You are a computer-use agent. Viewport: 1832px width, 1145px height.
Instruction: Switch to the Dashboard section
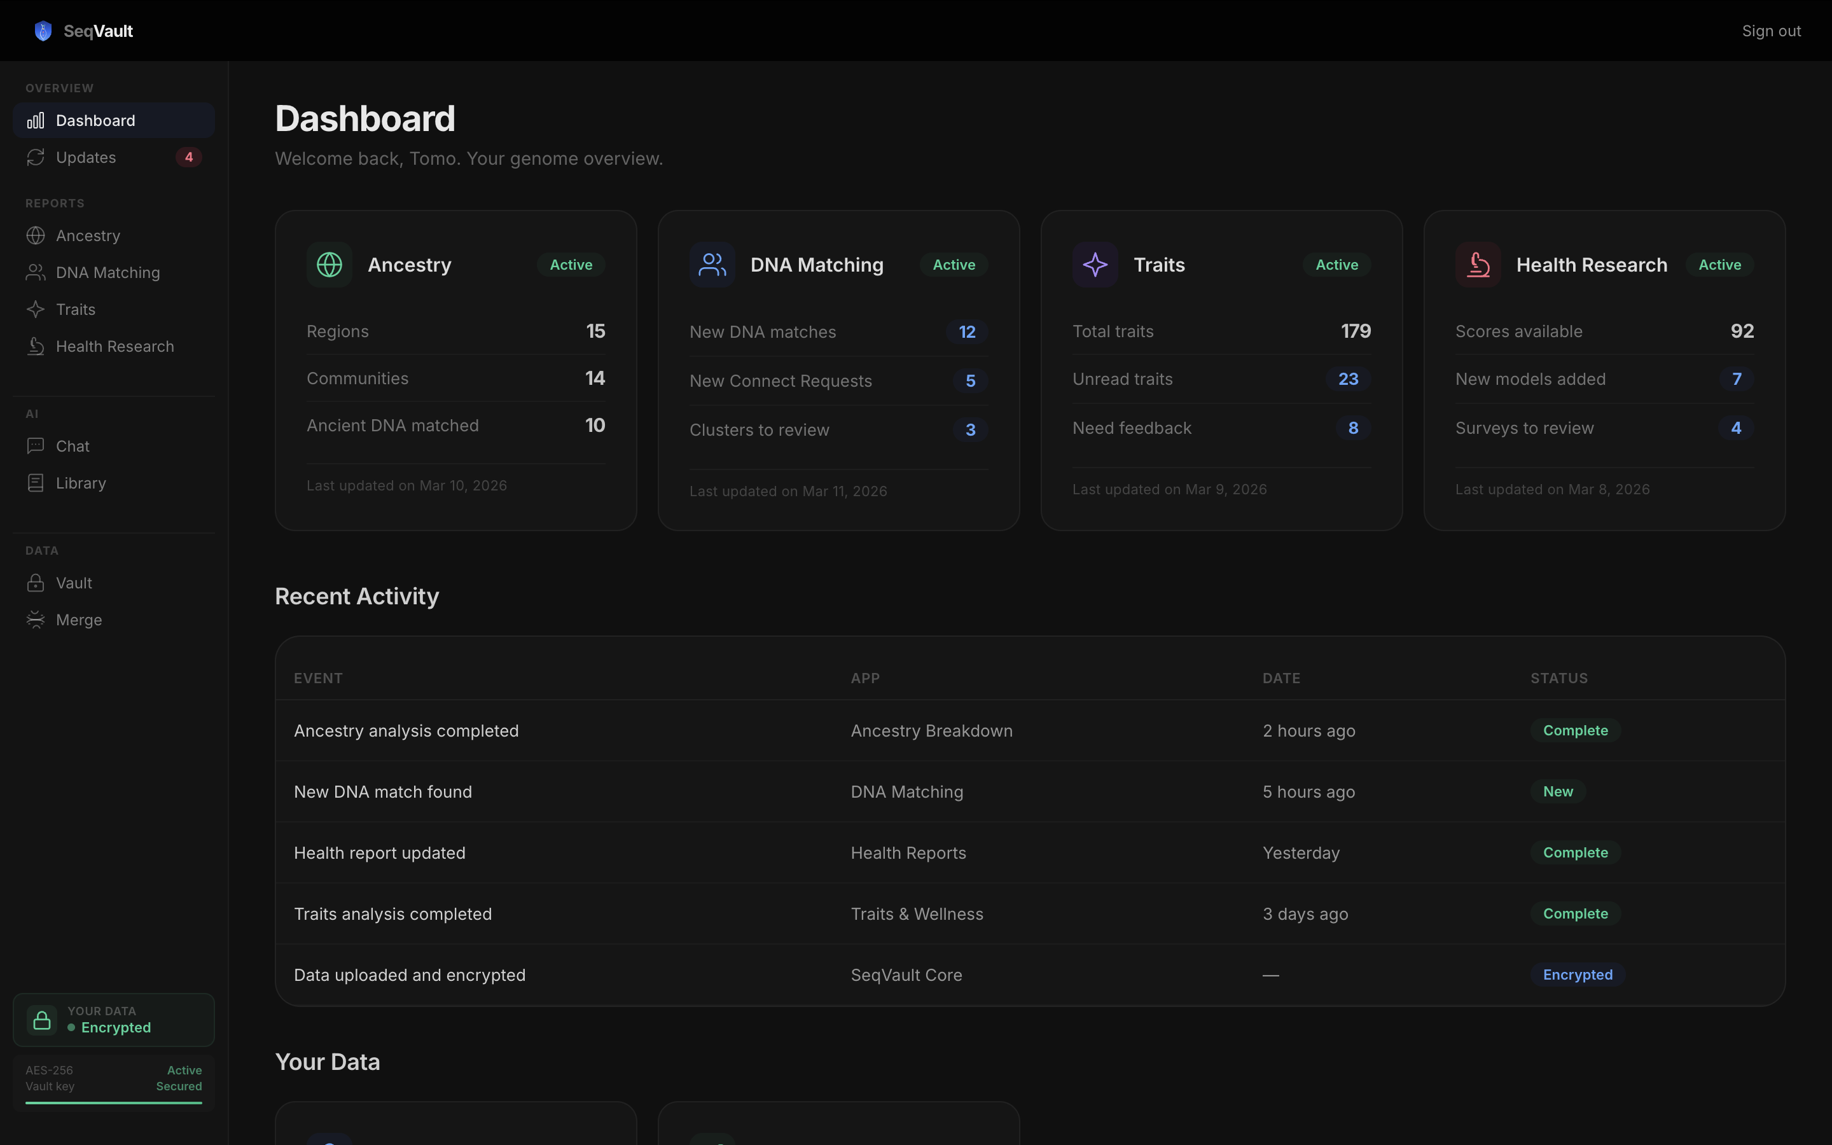coord(96,120)
